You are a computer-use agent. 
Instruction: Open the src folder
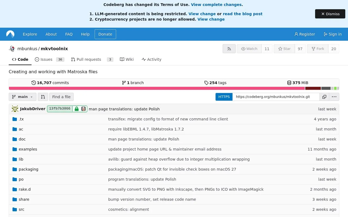[x=21, y=209]
